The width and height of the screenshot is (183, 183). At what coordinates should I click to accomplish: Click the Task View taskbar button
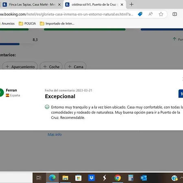[x=39, y=178]
